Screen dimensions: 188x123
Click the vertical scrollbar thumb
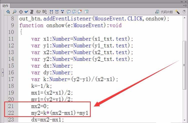(184, 65)
